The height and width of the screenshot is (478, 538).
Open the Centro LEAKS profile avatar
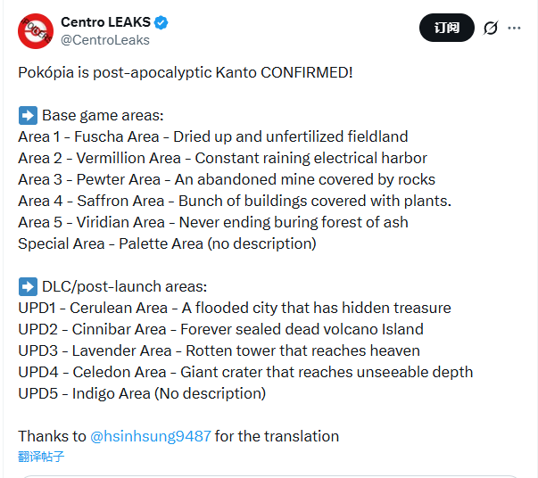(36, 30)
